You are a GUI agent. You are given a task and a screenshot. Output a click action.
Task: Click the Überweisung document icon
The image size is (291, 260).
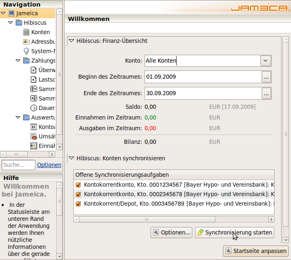coord(34,70)
